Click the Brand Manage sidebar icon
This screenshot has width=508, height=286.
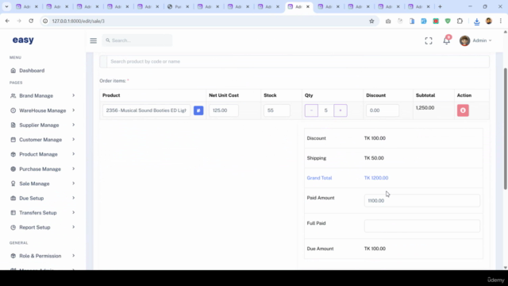13,95
